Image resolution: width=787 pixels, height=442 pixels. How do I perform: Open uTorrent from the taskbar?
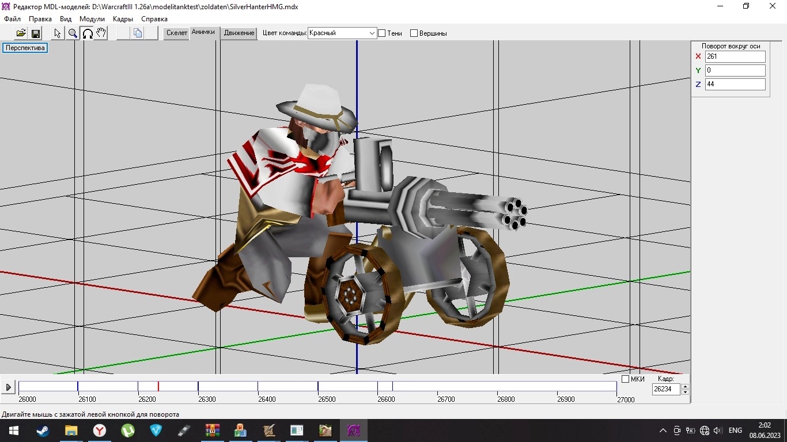coord(128,430)
